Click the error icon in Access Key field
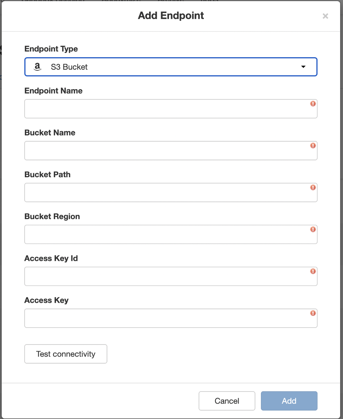This screenshot has width=343, height=419. tap(313, 313)
